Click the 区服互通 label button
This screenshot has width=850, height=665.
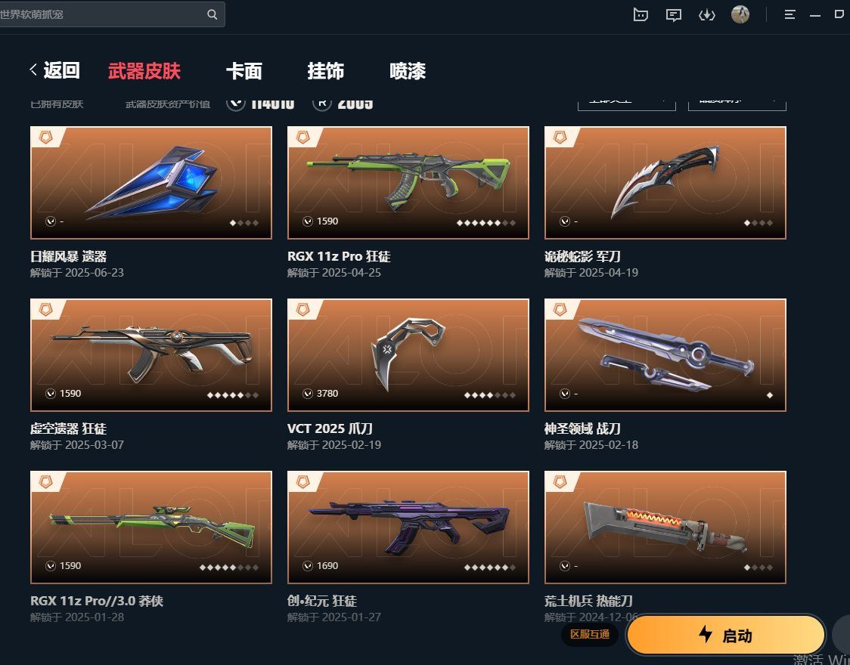[x=590, y=634]
